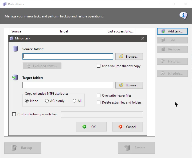Click the Source folder database icon
Image resolution: width=192 pixels, height=158 pixels.
tap(15, 49)
